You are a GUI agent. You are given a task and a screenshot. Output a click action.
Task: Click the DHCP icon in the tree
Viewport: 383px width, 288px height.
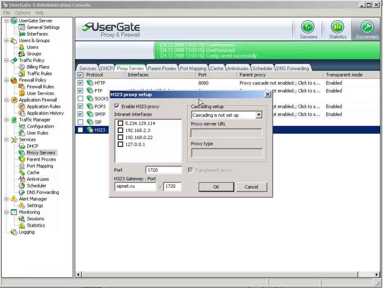[x=22, y=146]
